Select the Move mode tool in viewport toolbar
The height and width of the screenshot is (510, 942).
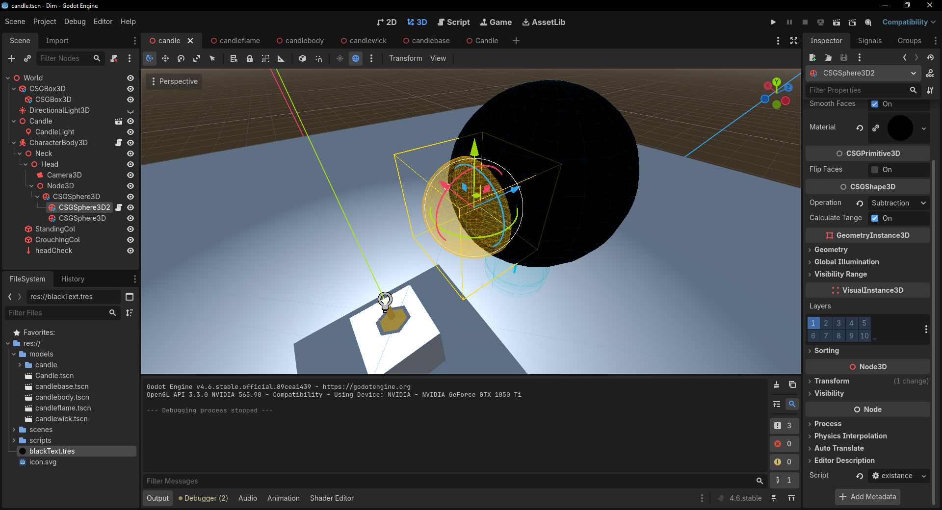click(x=165, y=58)
